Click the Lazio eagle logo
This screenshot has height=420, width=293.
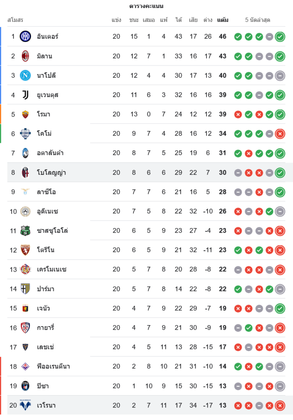tap(26, 192)
